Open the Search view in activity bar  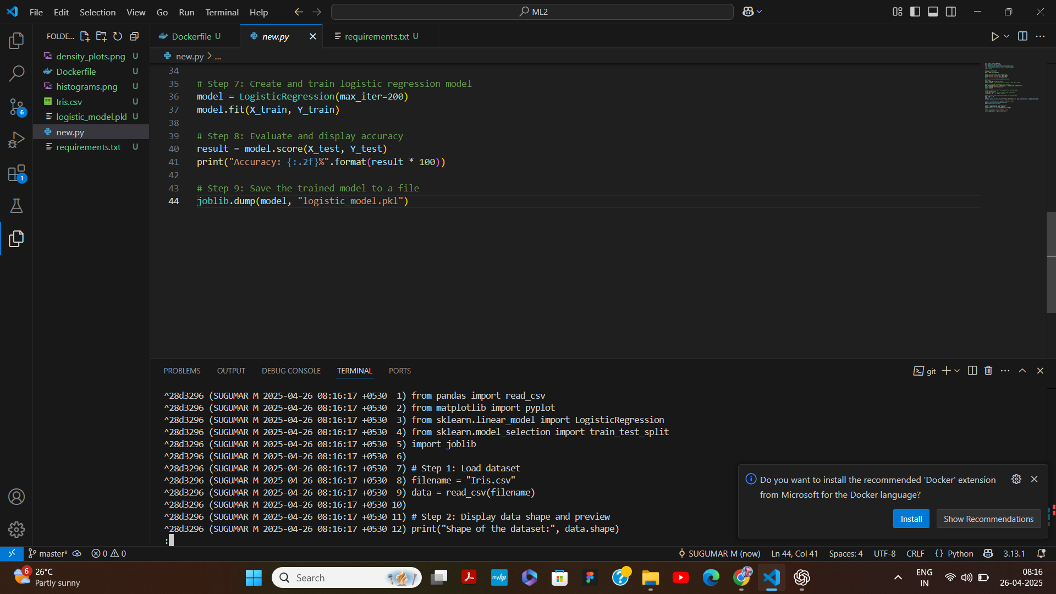(16, 73)
